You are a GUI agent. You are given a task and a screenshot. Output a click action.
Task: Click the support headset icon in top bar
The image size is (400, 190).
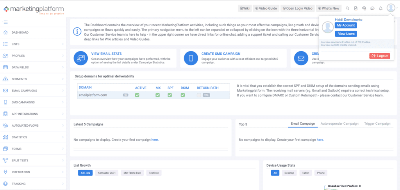pyautogui.click(x=364, y=9)
